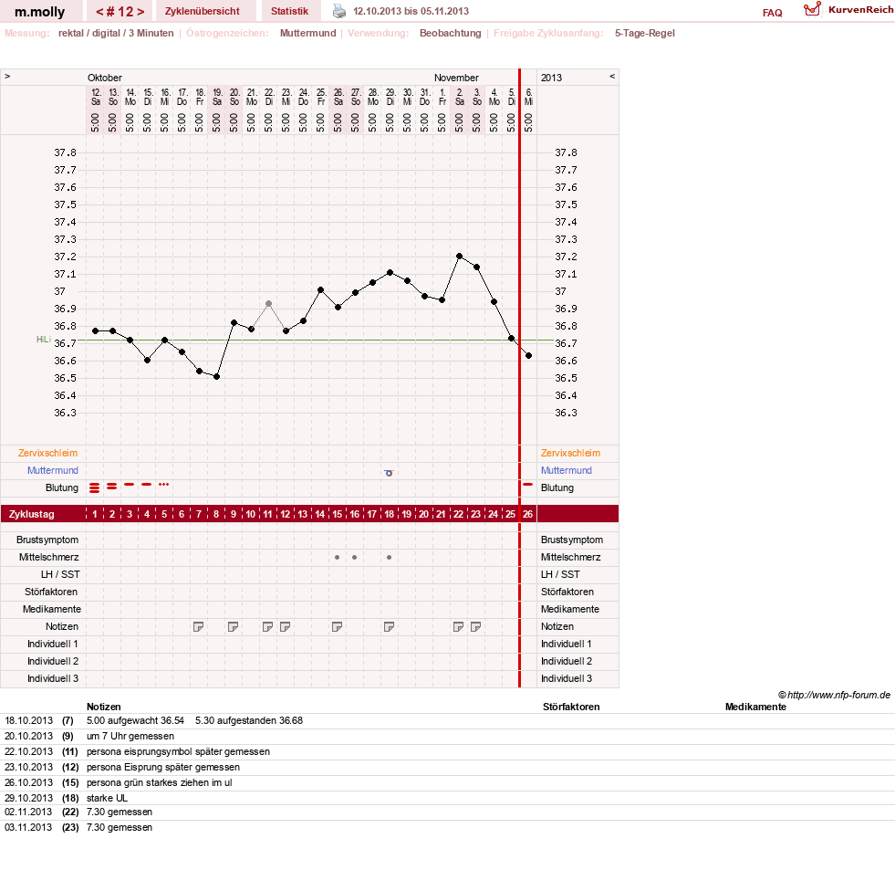This screenshot has height=870, width=895.
Task: Click the Oktober month label
Action: (x=104, y=78)
